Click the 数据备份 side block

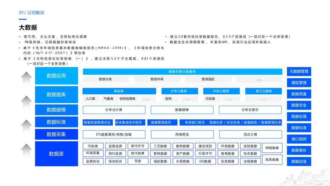pyautogui.click(x=299, y=150)
